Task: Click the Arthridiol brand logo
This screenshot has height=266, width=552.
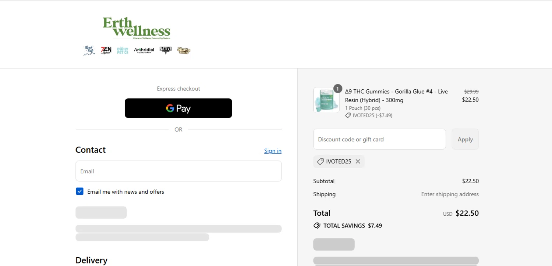Action: [144, 50]
